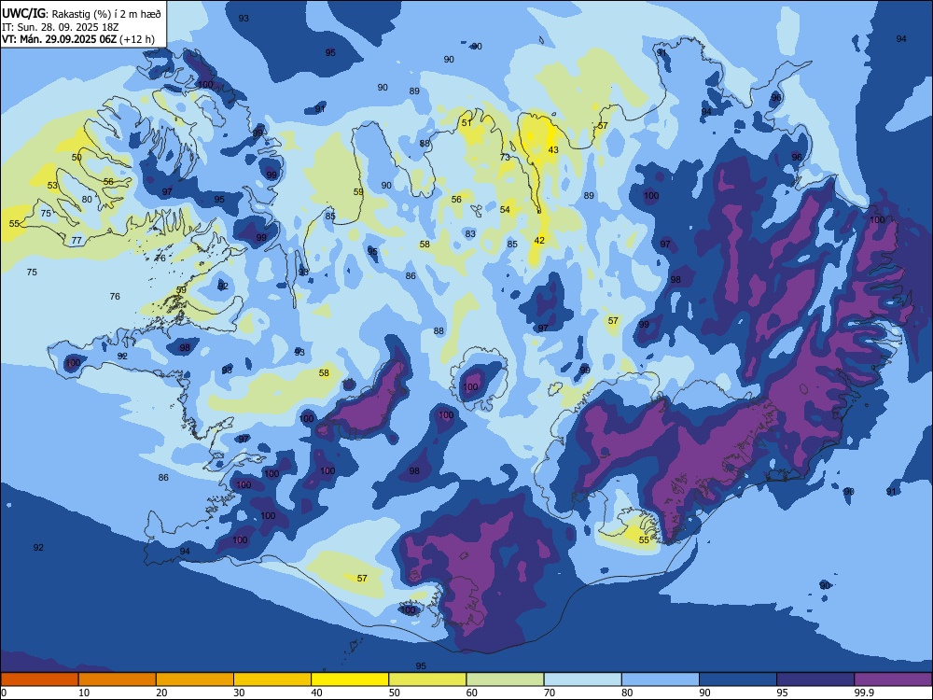
Task: Click the legend label '60'
Action: [x=472, y=693]
